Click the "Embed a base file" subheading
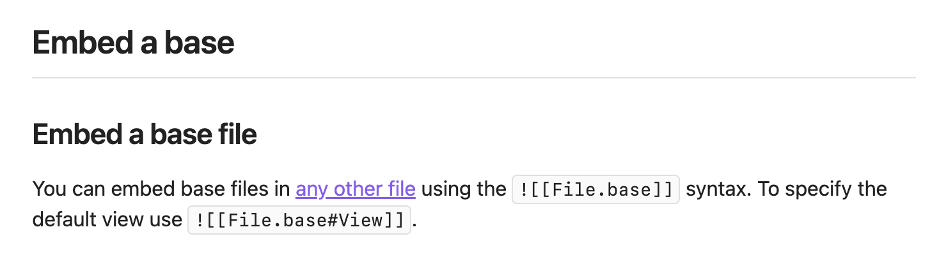This screenshot has height=278, width=930. click(x=145, y=135)
